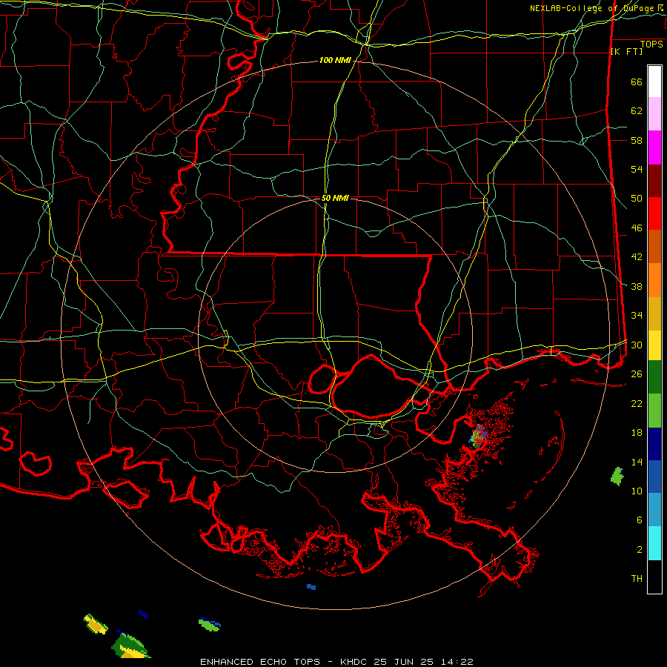Click the magenta legend swatch

[654, 147]
